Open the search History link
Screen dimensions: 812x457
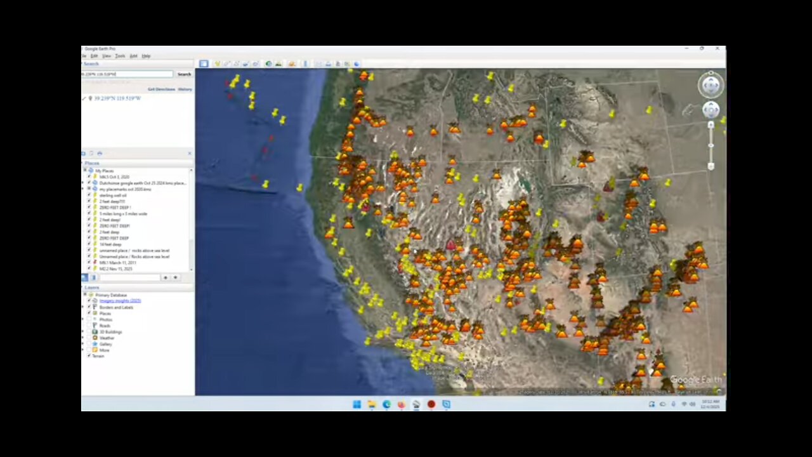(185, 89)
